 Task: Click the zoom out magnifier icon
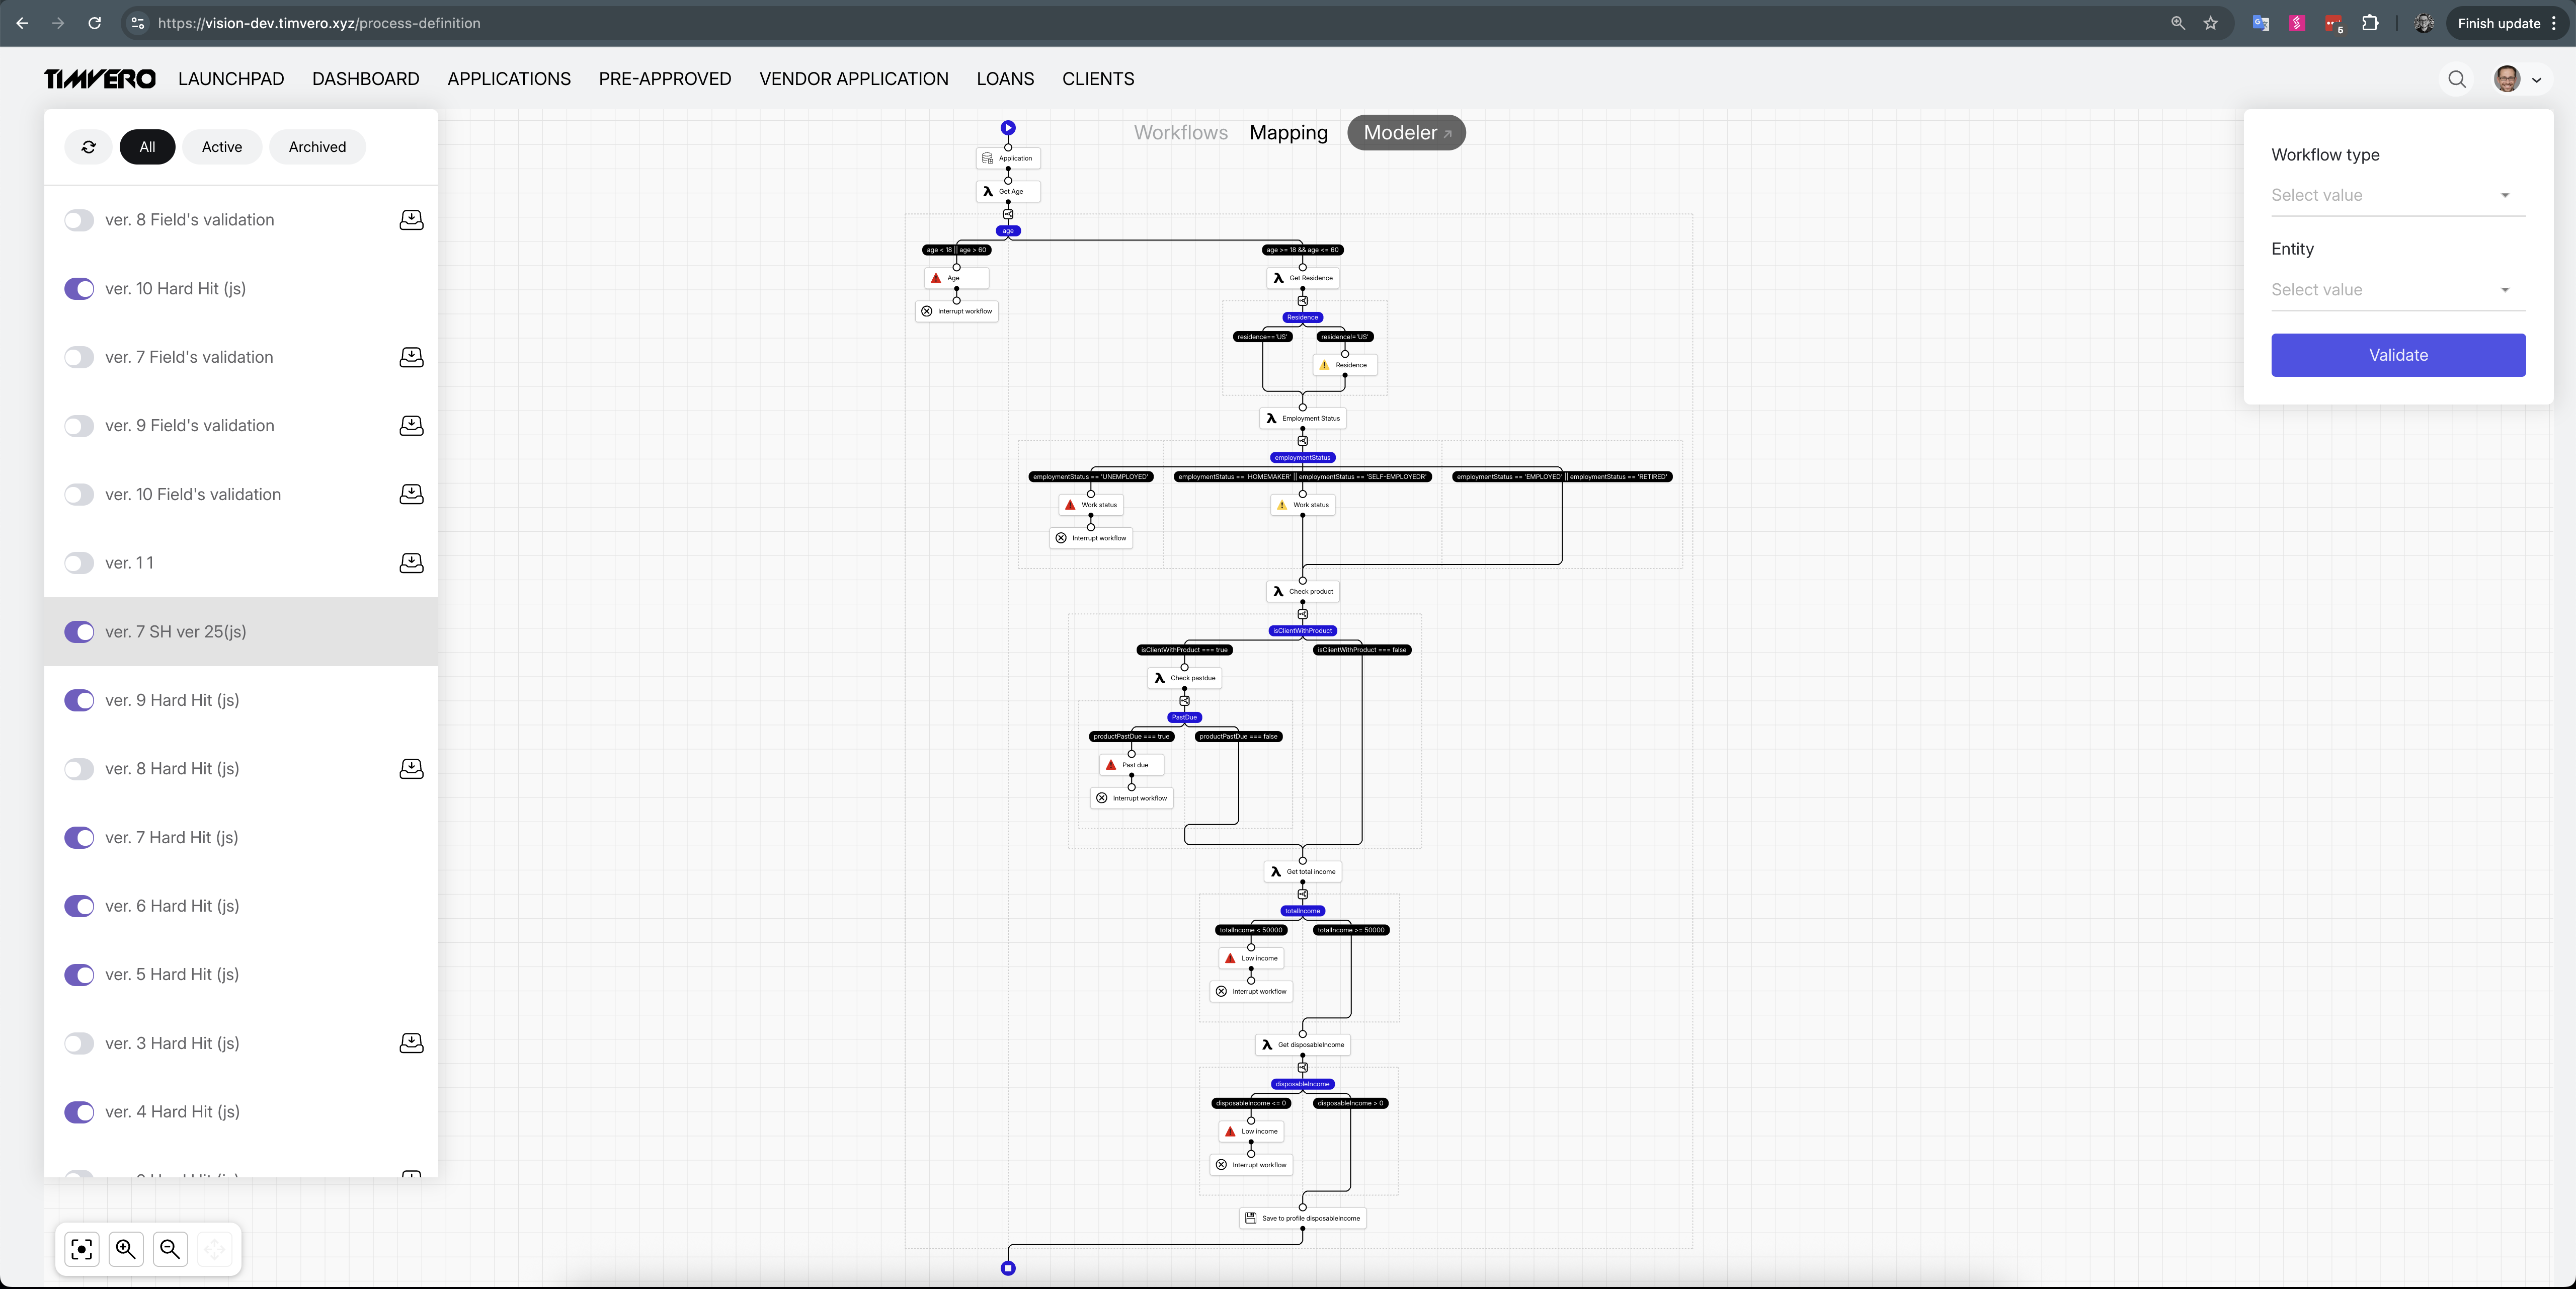pyautogui.click(x=170, y=1249)
